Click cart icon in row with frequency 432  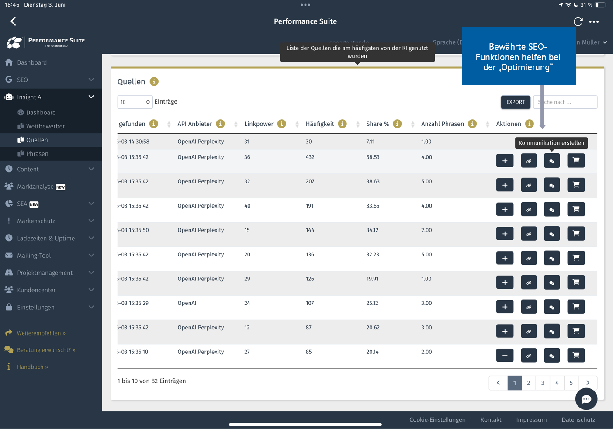click(576, 161)
